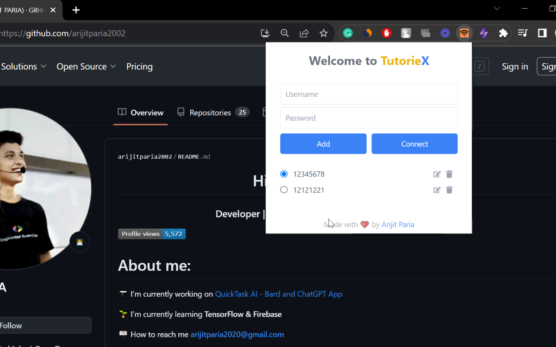Screen dimensions: 556x347
Task: Open the media control icon
Action: coord(523,33)
